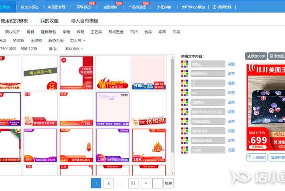The image size is (285, 191).
Task: Click into the 699 text field
Action: point(208,93)
